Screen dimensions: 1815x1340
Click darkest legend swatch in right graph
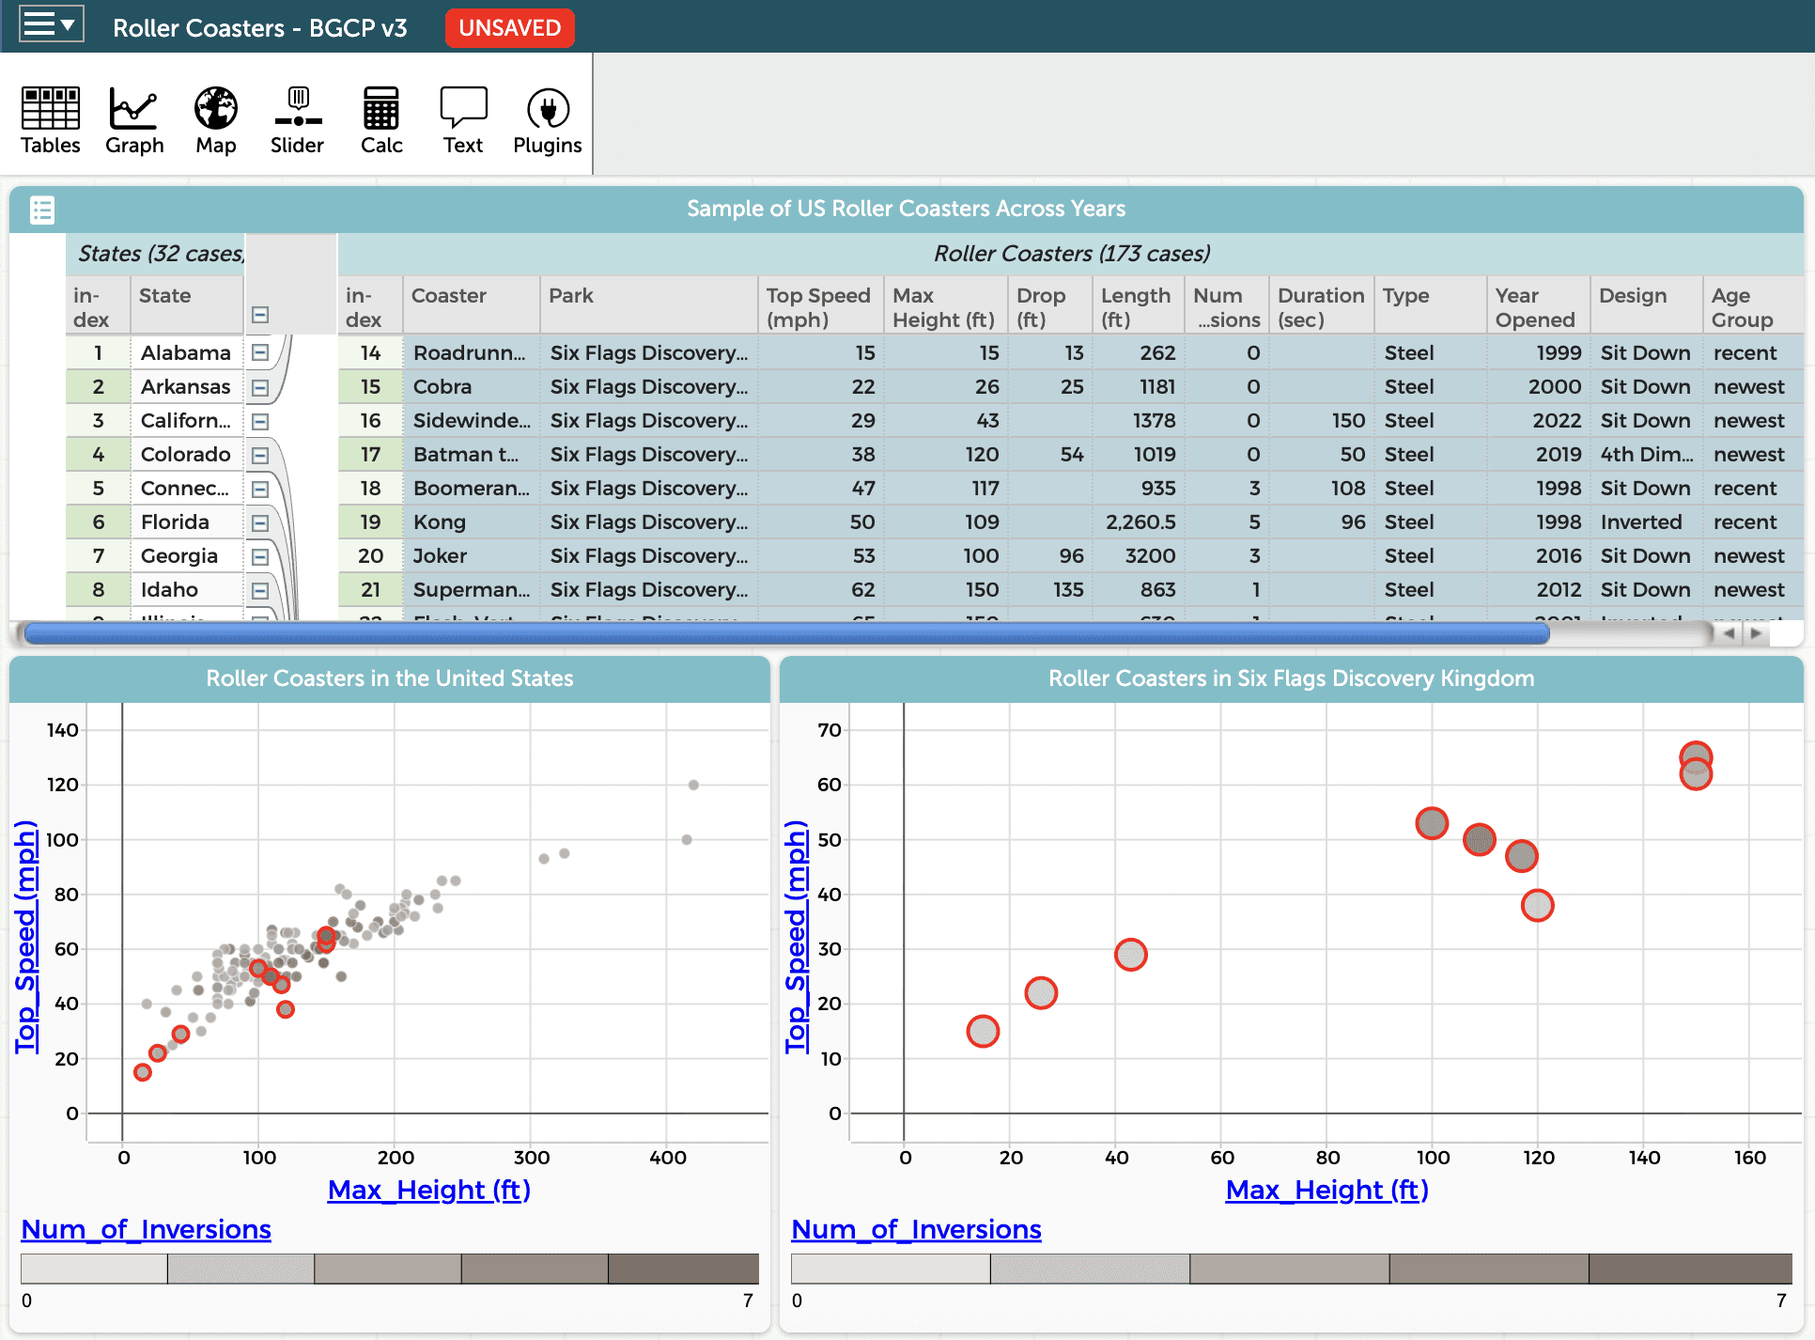(1689, 1269)
